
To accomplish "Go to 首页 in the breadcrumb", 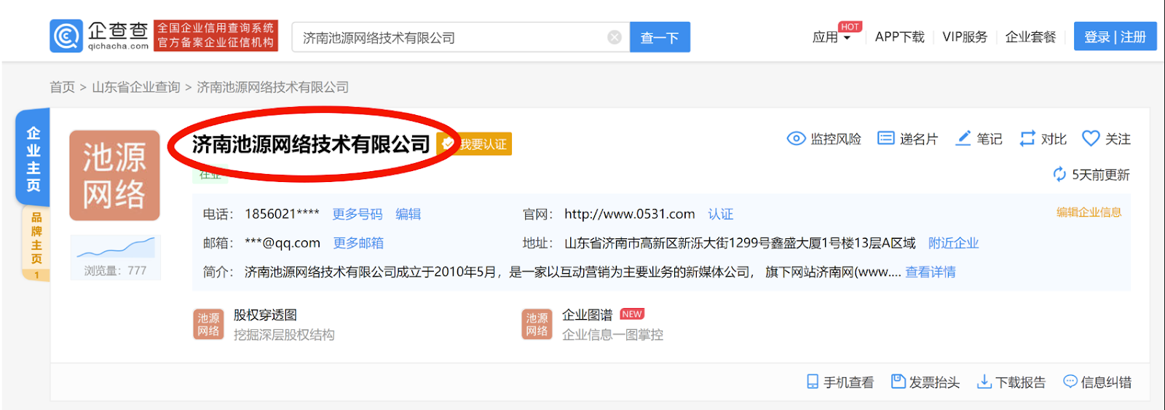I will [62, 87].
